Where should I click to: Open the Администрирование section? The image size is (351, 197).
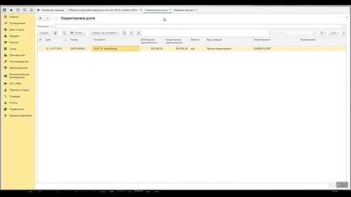21,115
